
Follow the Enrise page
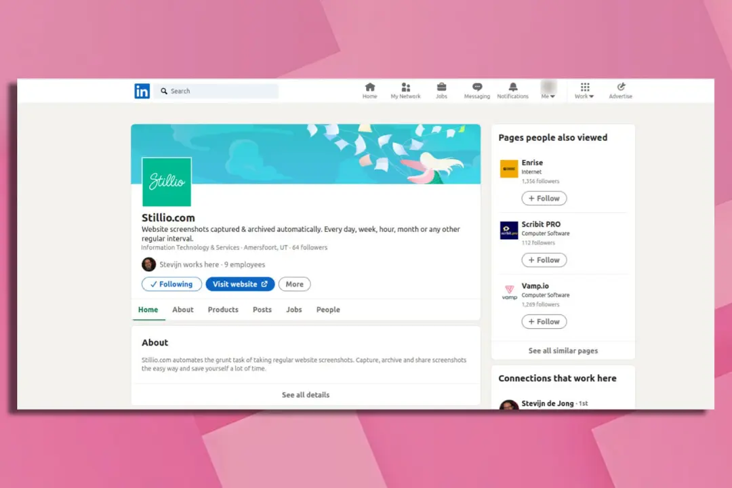point(544,199)
